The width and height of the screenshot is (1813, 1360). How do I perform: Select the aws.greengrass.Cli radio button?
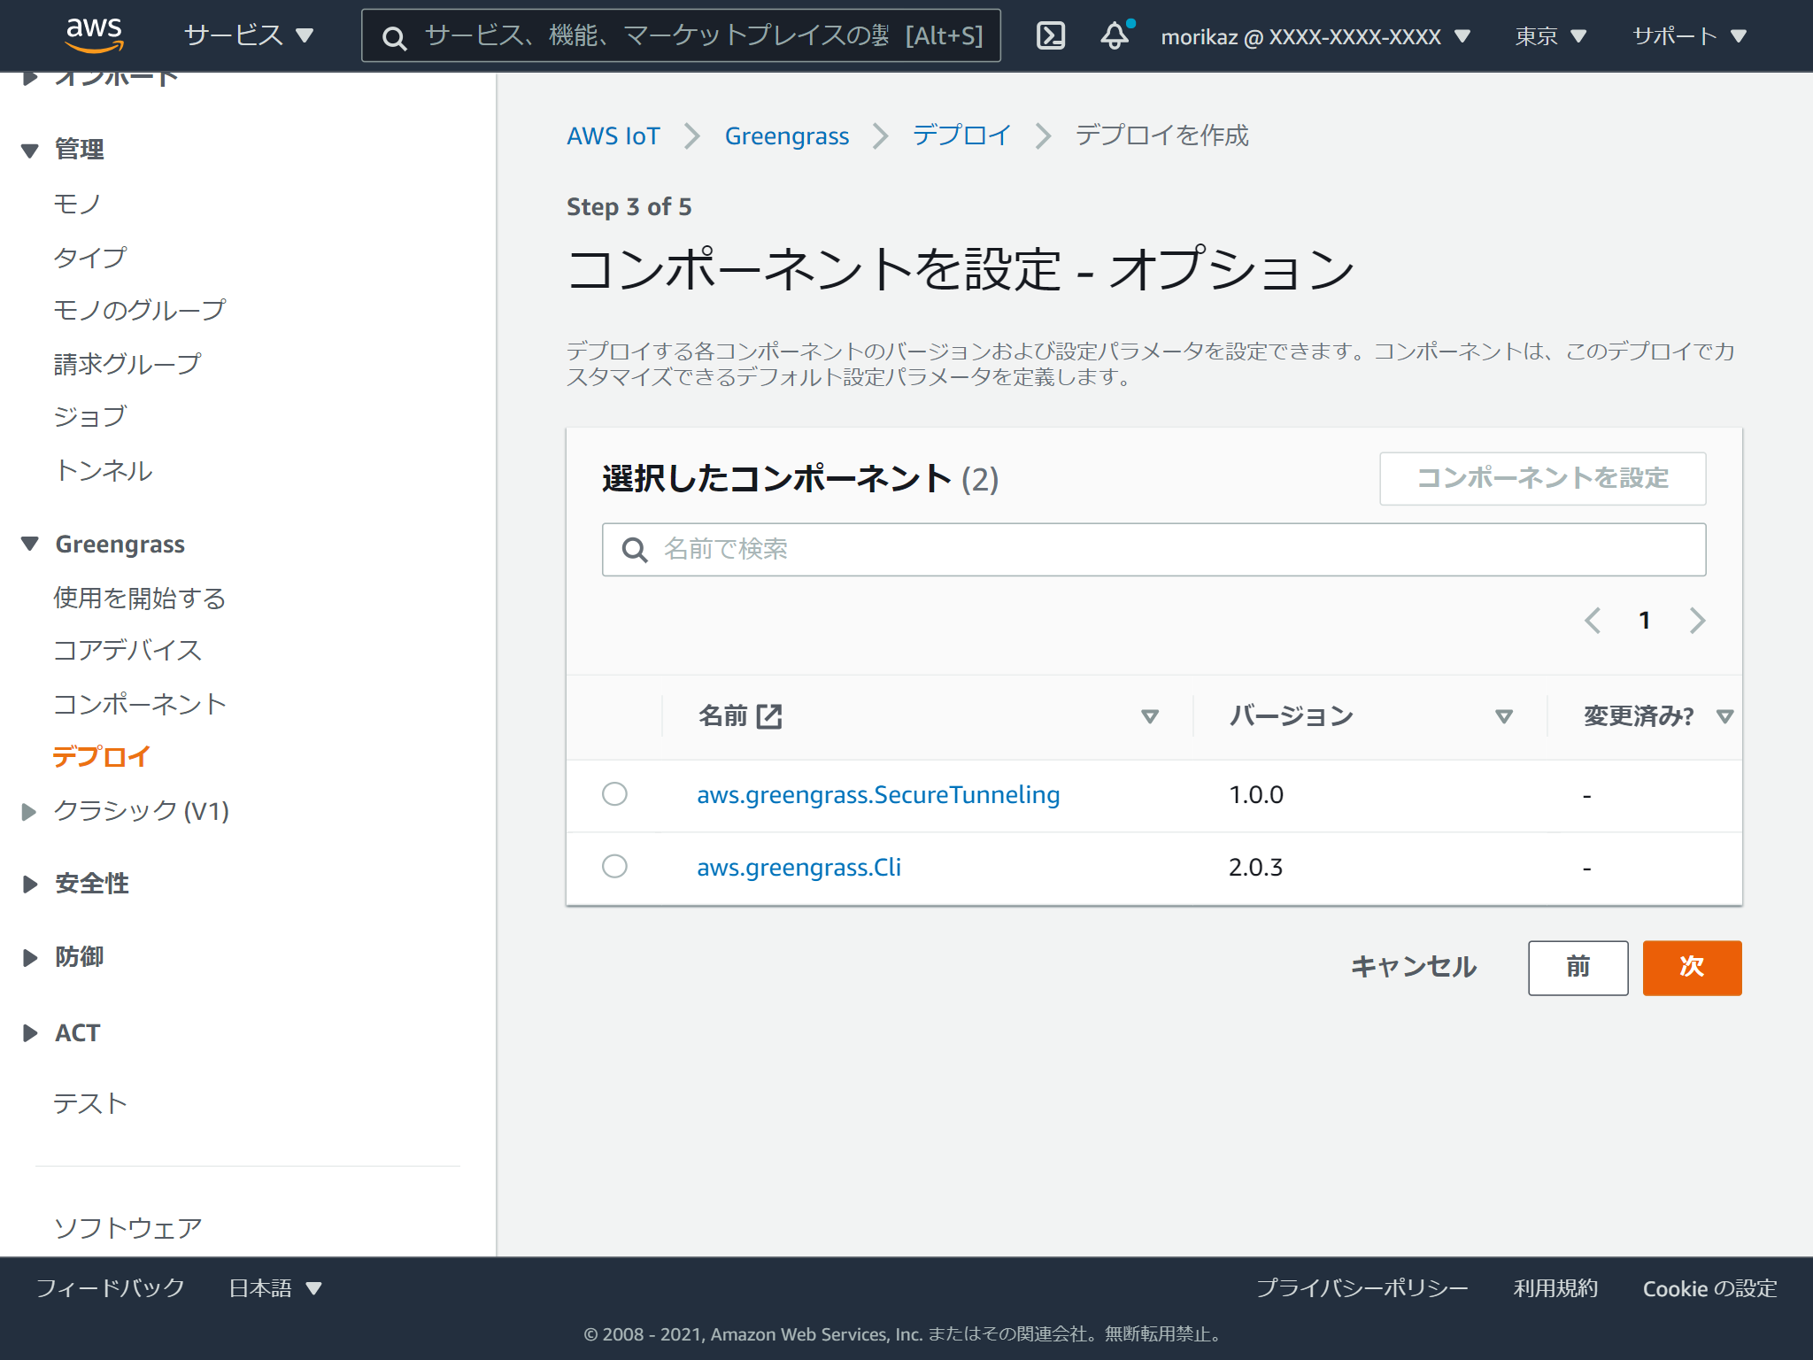615,867
